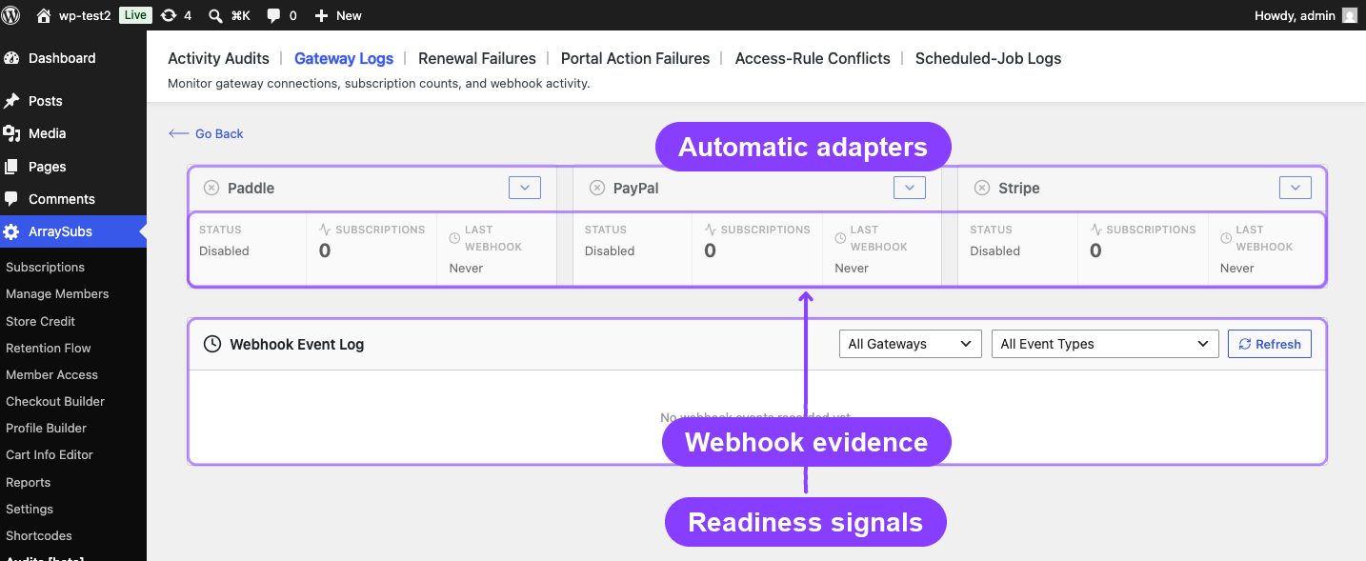Image resolution: width=1366 pixels, height=561 pixels.
Task: Open the New content menu
Action: pyautogui.click(x=338, y=15)
